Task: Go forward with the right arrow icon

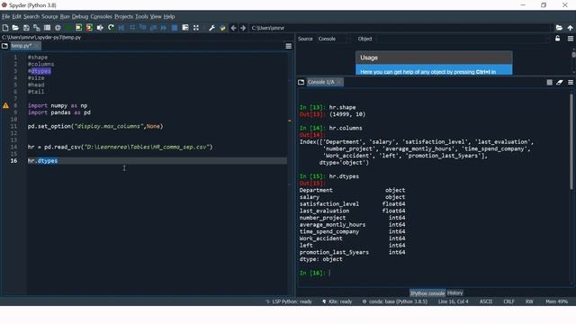Action: point(243,28)
